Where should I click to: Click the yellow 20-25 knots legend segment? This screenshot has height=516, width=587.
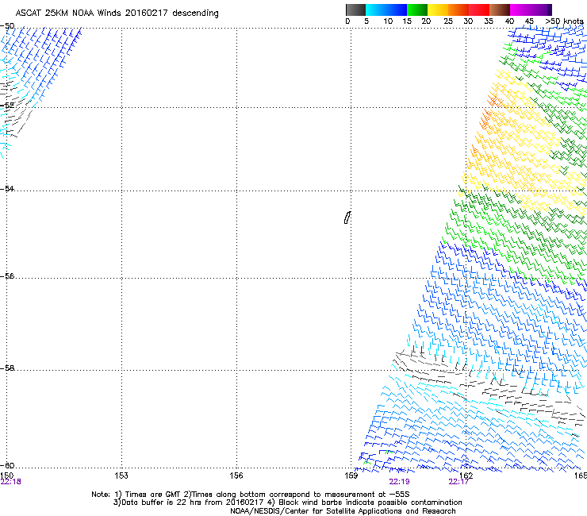point(438,10)
